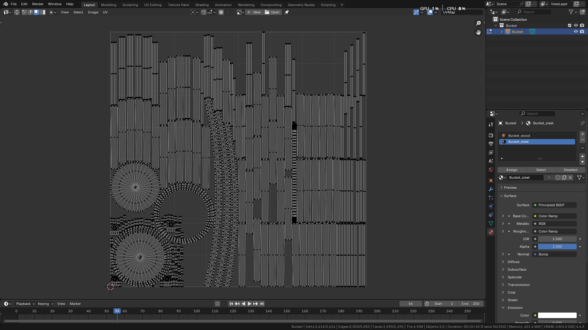Screen dimensions: 588x330
Task: Click the fake user shield icon for Bucket_steel
Action: [558, 178]
